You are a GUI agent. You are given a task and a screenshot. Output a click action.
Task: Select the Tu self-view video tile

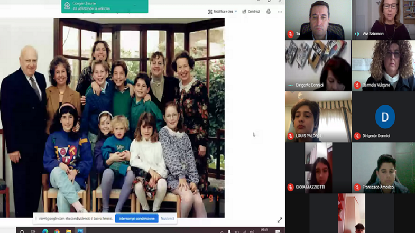point(318,20)
